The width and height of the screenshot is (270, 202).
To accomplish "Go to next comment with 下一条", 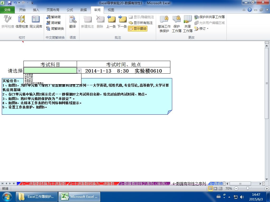I will (122, 22).
